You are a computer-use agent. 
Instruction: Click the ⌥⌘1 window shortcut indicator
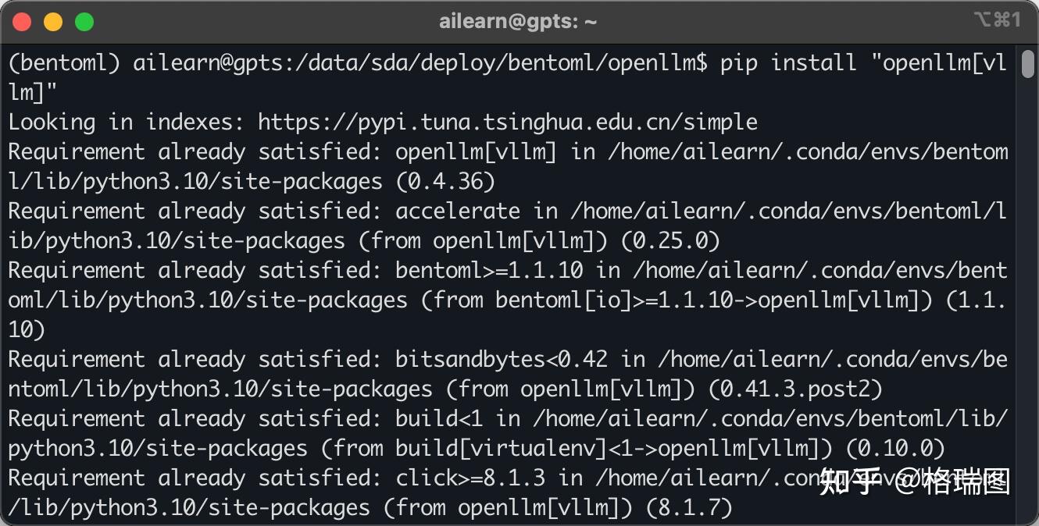coord(997,21)
